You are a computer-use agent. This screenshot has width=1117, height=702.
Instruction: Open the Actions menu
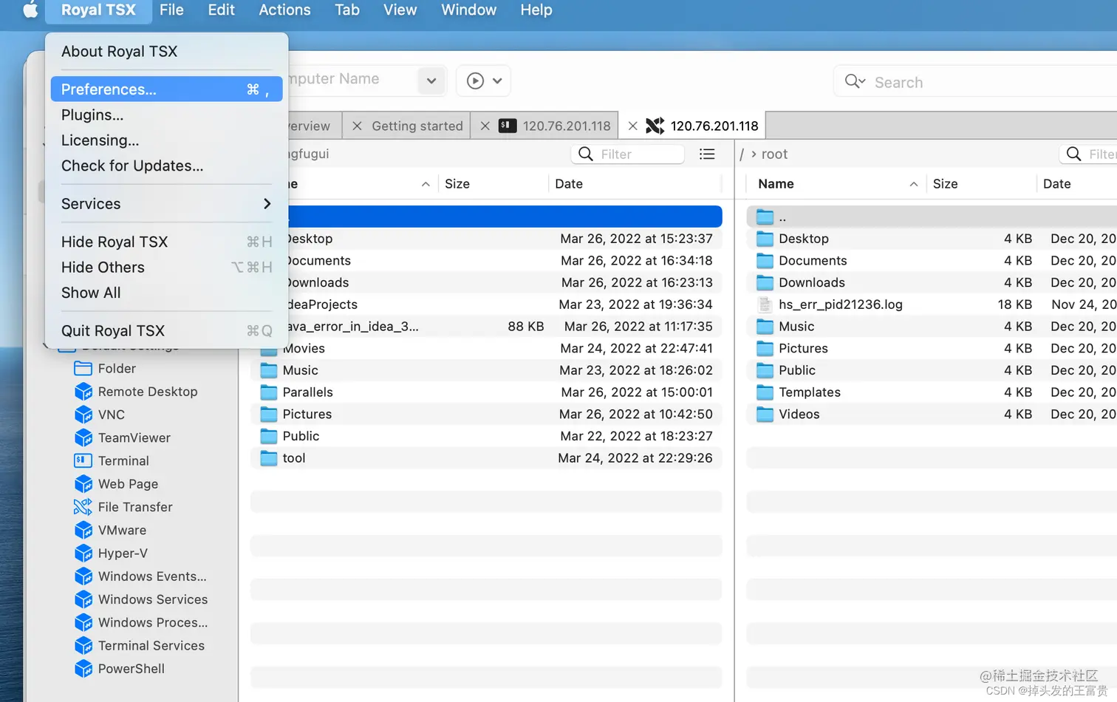[284, 10]
